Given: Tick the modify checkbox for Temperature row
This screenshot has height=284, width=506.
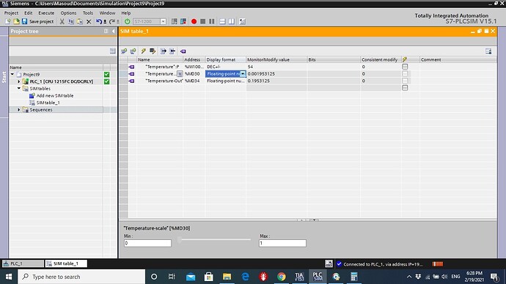Looking at the screenshot, I should (405, 67).
